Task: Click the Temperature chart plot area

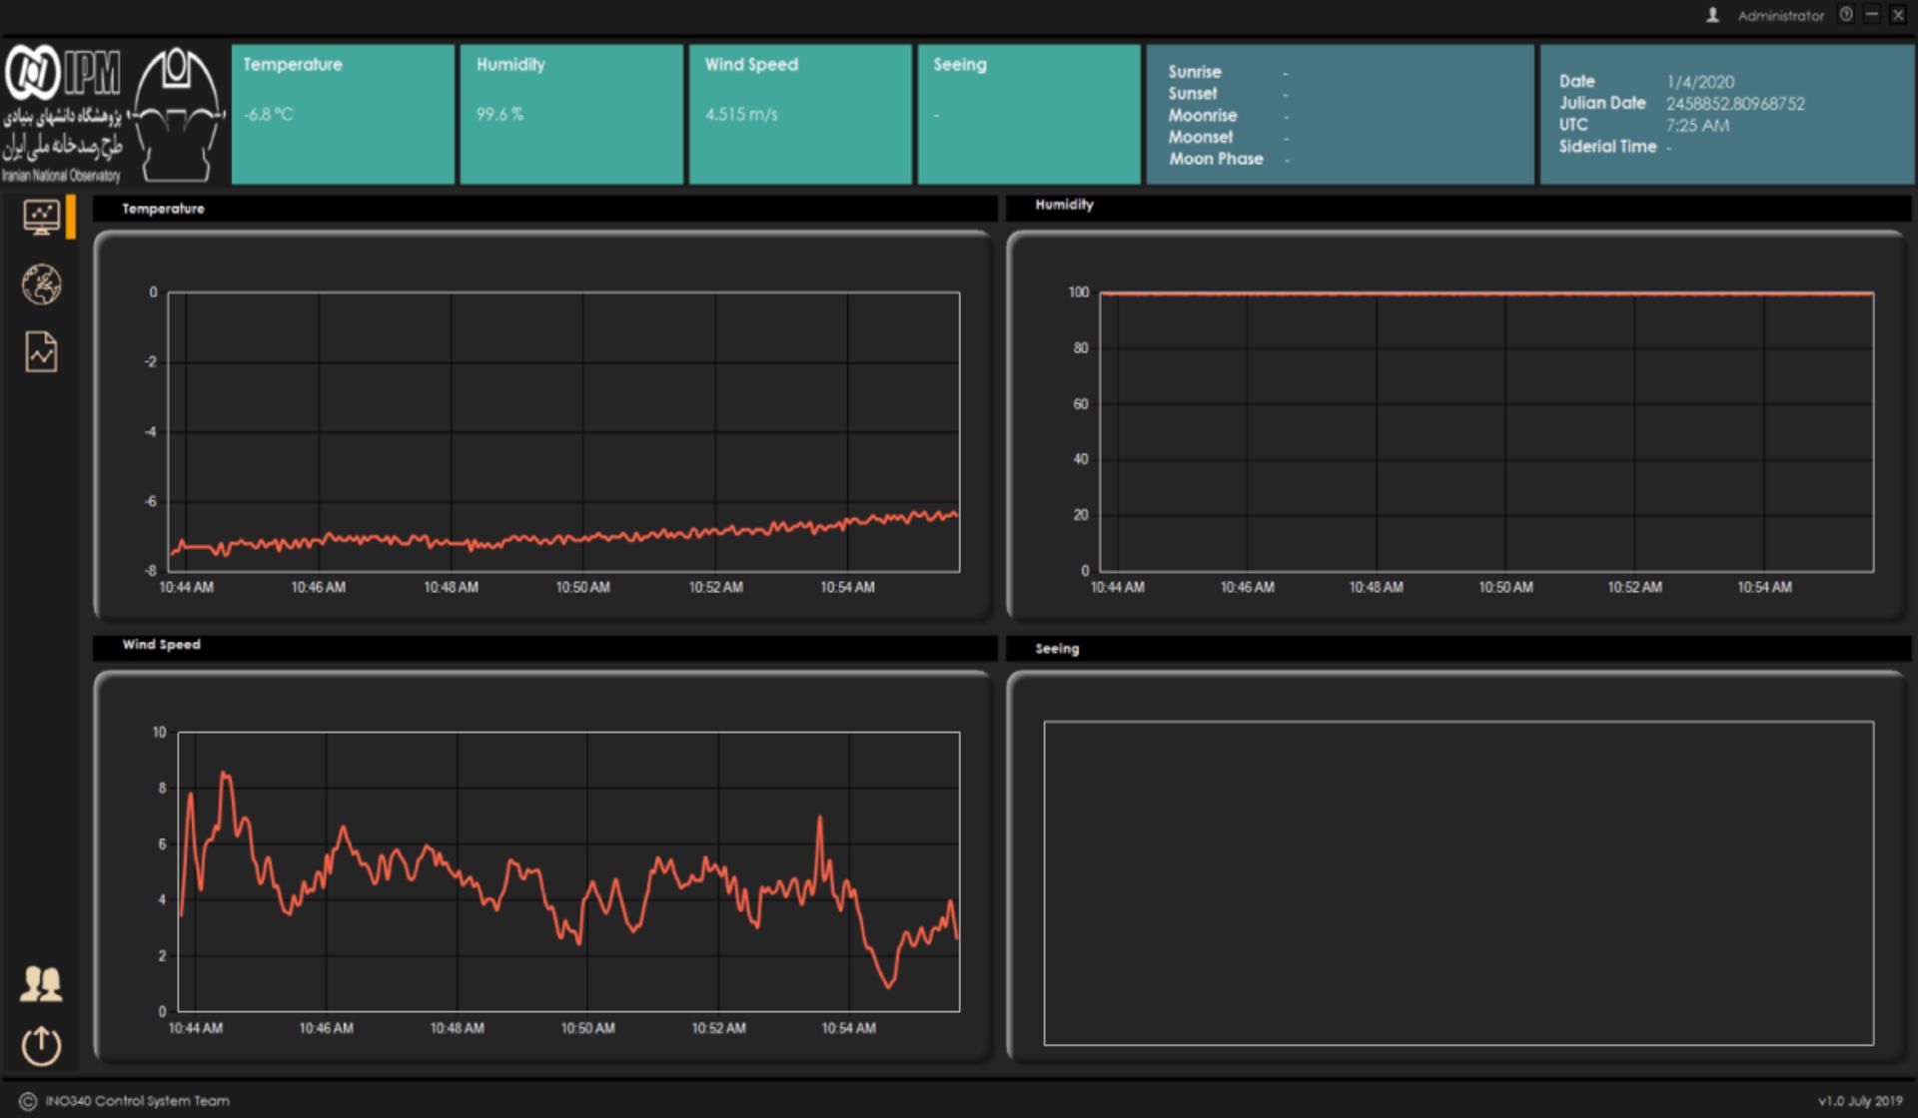Action: pos(563,431)
